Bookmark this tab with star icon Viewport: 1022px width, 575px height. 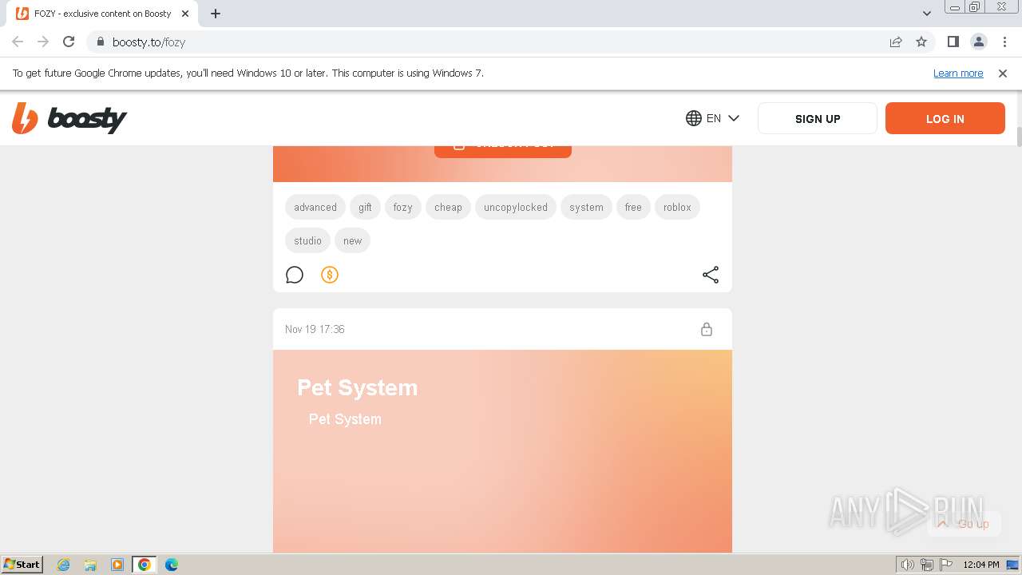click(x=921, y=42)
